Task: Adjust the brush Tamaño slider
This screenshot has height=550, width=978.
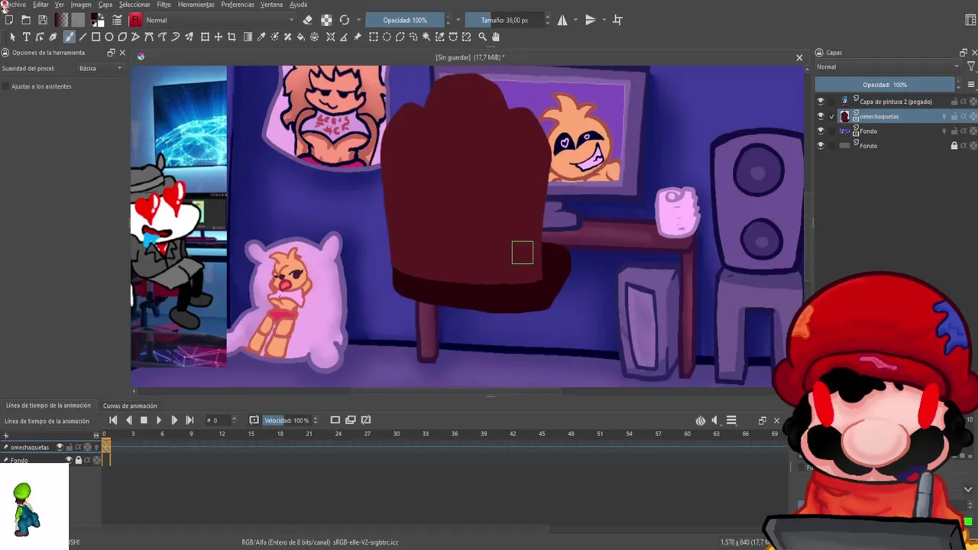Action: [x=504, y=20]
